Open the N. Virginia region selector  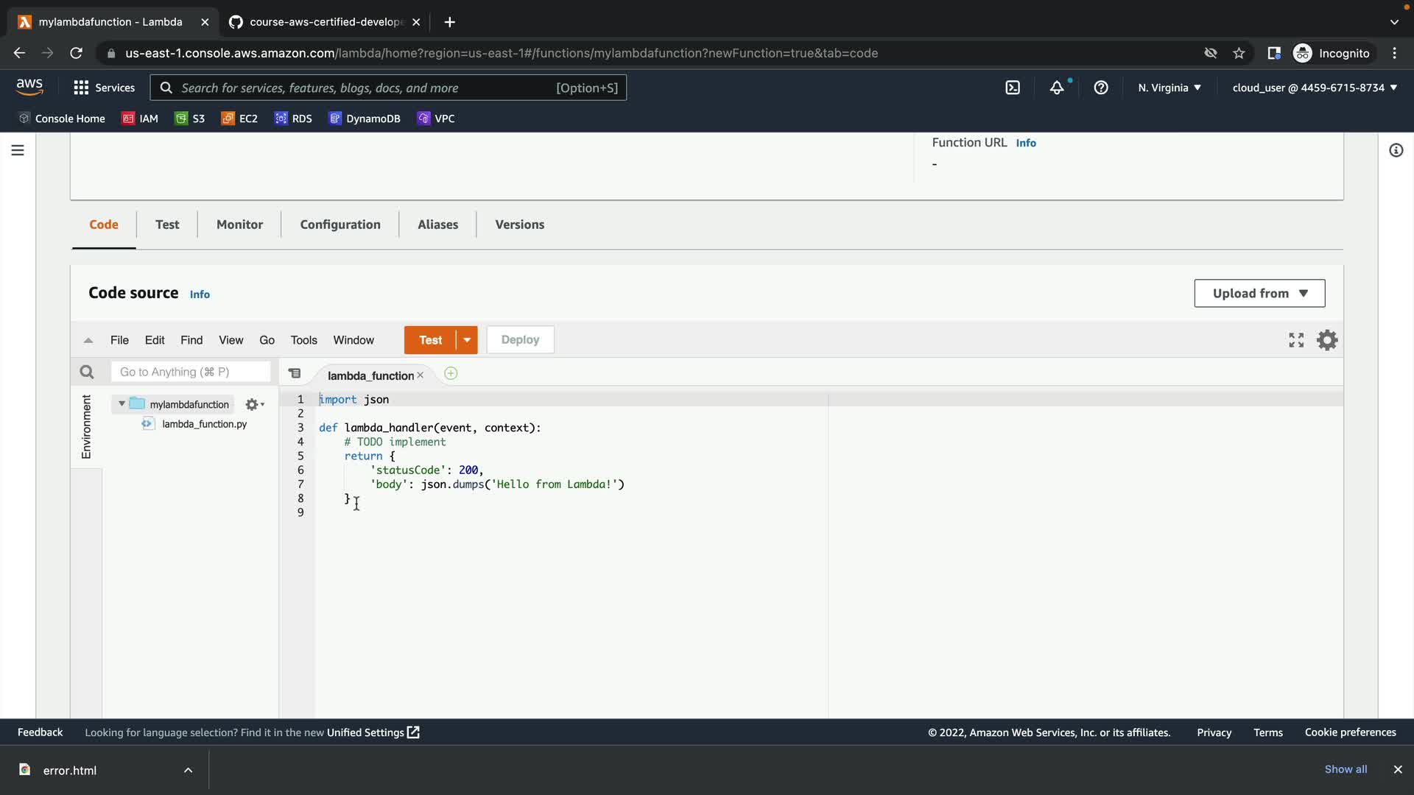pos(1169,88)
